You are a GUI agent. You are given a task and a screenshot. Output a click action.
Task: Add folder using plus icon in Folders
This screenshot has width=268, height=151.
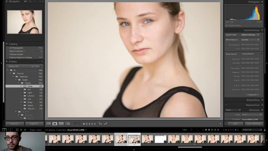[42, 62]
